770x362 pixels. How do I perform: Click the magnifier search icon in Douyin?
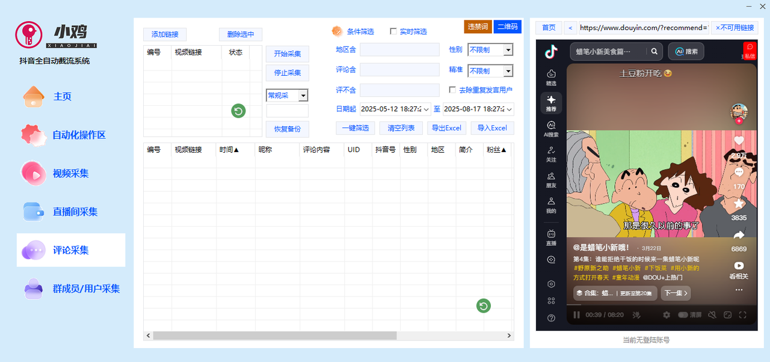[654, 52]
